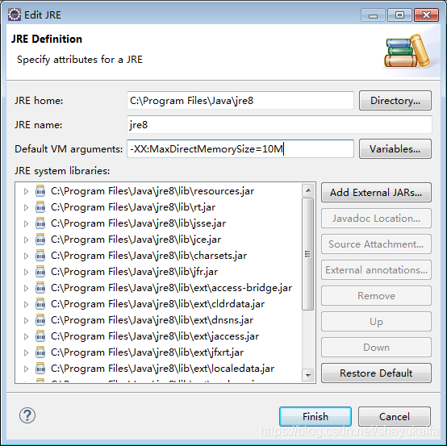Select the lib\jfr.jar path text
447x446 pixels.
pyautogui.click(x=134, y=272)
